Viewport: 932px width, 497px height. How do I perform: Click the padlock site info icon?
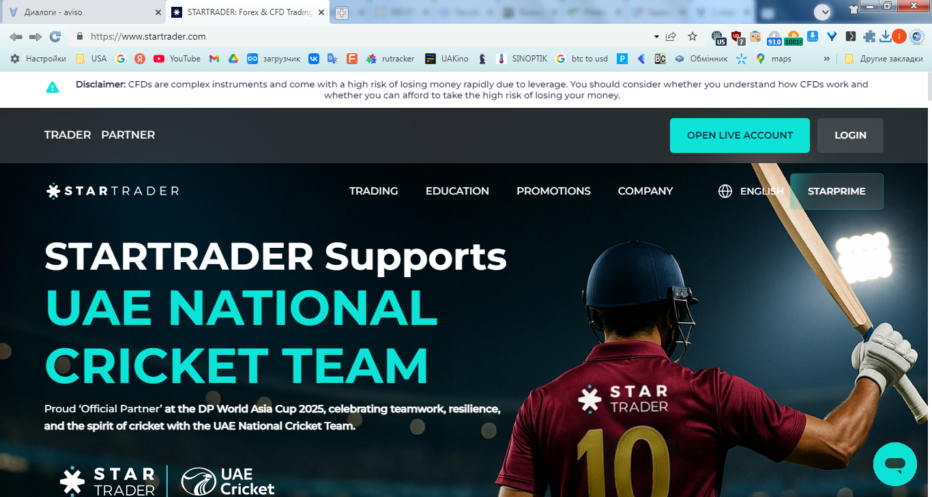point(80,36)
